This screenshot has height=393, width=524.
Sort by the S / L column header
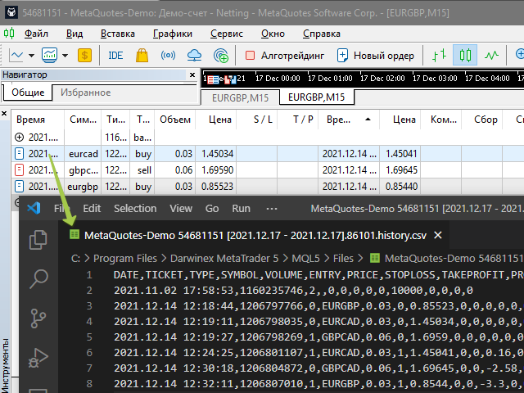256,120
